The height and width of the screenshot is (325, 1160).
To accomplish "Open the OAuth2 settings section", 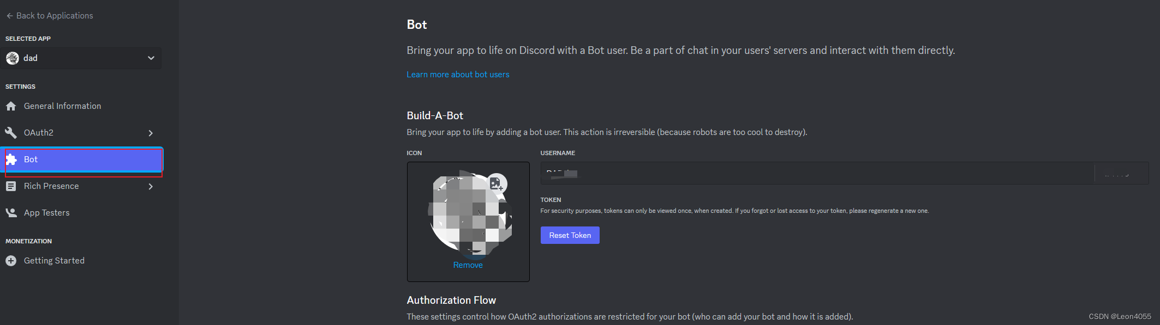I will (x=81, y=133).
